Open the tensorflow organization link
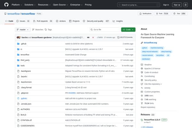 [x=13, y=14]
